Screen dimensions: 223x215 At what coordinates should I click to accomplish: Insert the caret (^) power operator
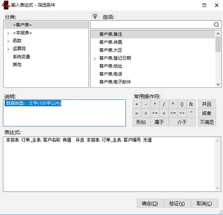173,104
